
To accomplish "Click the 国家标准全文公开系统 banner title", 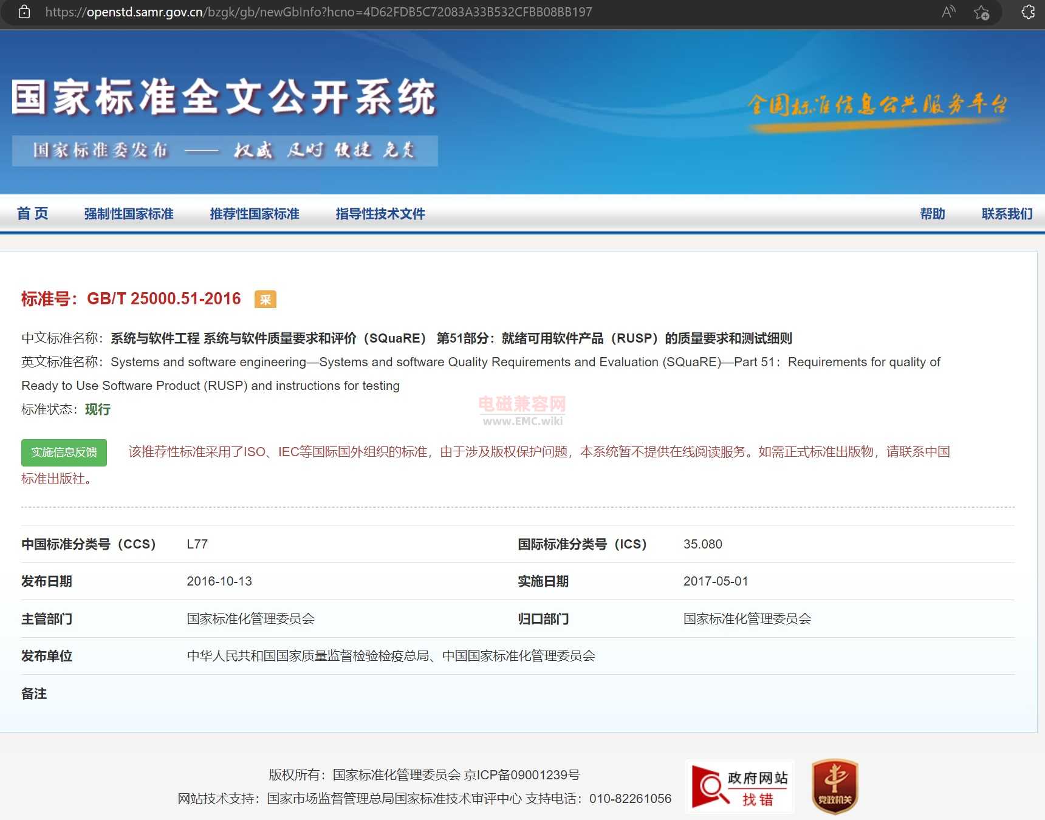I will click(224, 97).
